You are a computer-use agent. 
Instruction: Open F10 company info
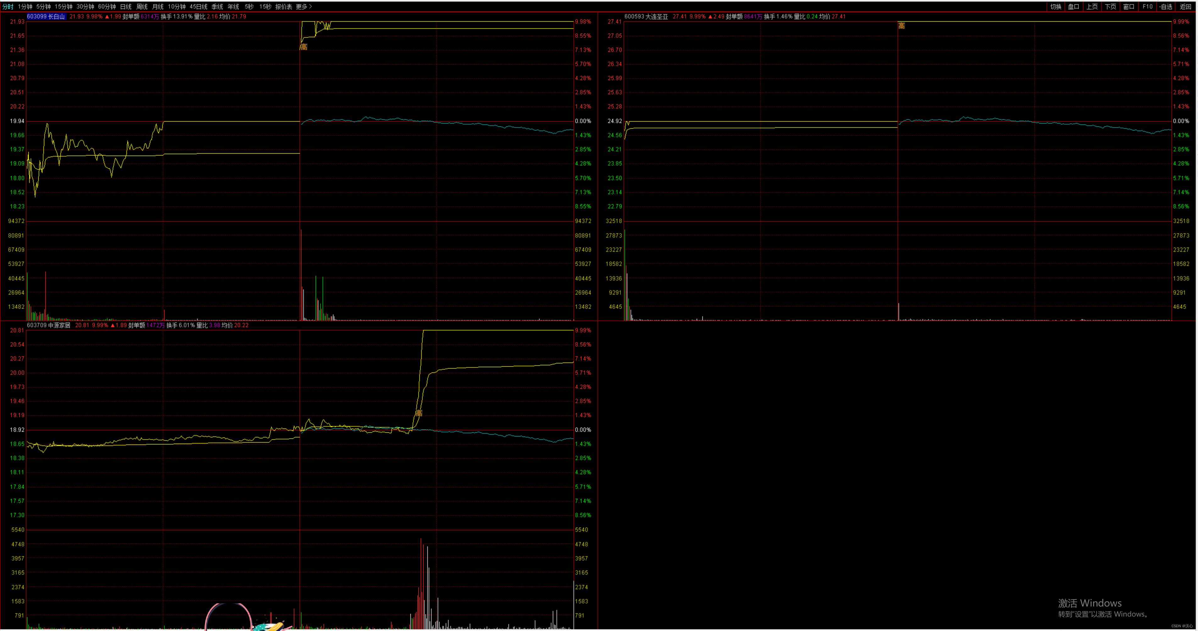pyautogui.click(x=1147, y=7)
